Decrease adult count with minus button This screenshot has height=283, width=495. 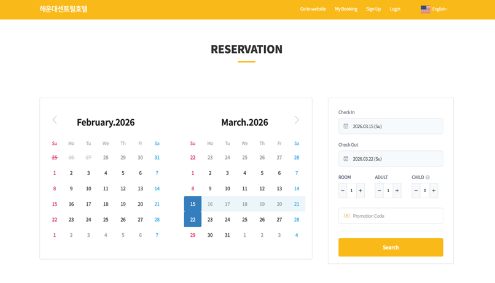(x=379, y=191)
